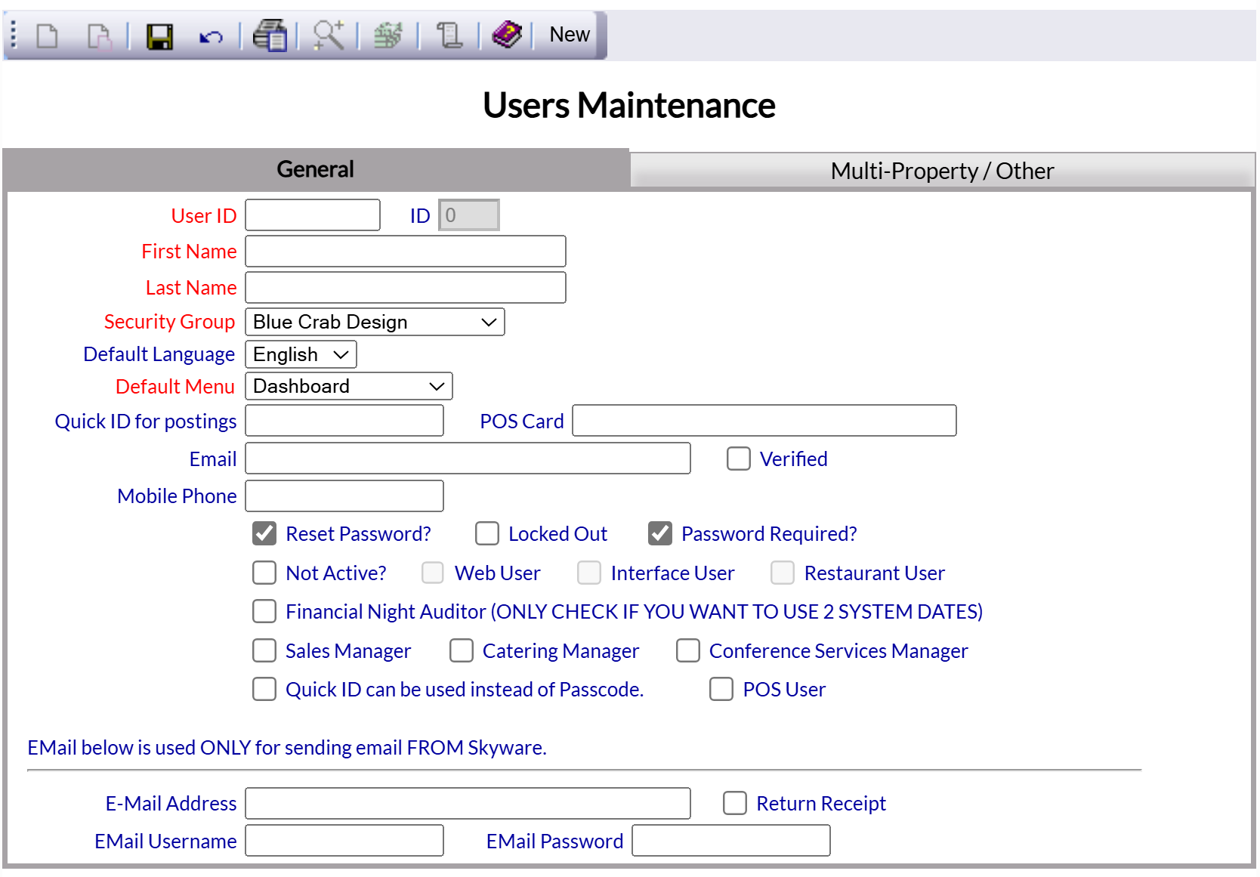
Task: Click the Mobile Phone input field
Action: click(344, 496)
